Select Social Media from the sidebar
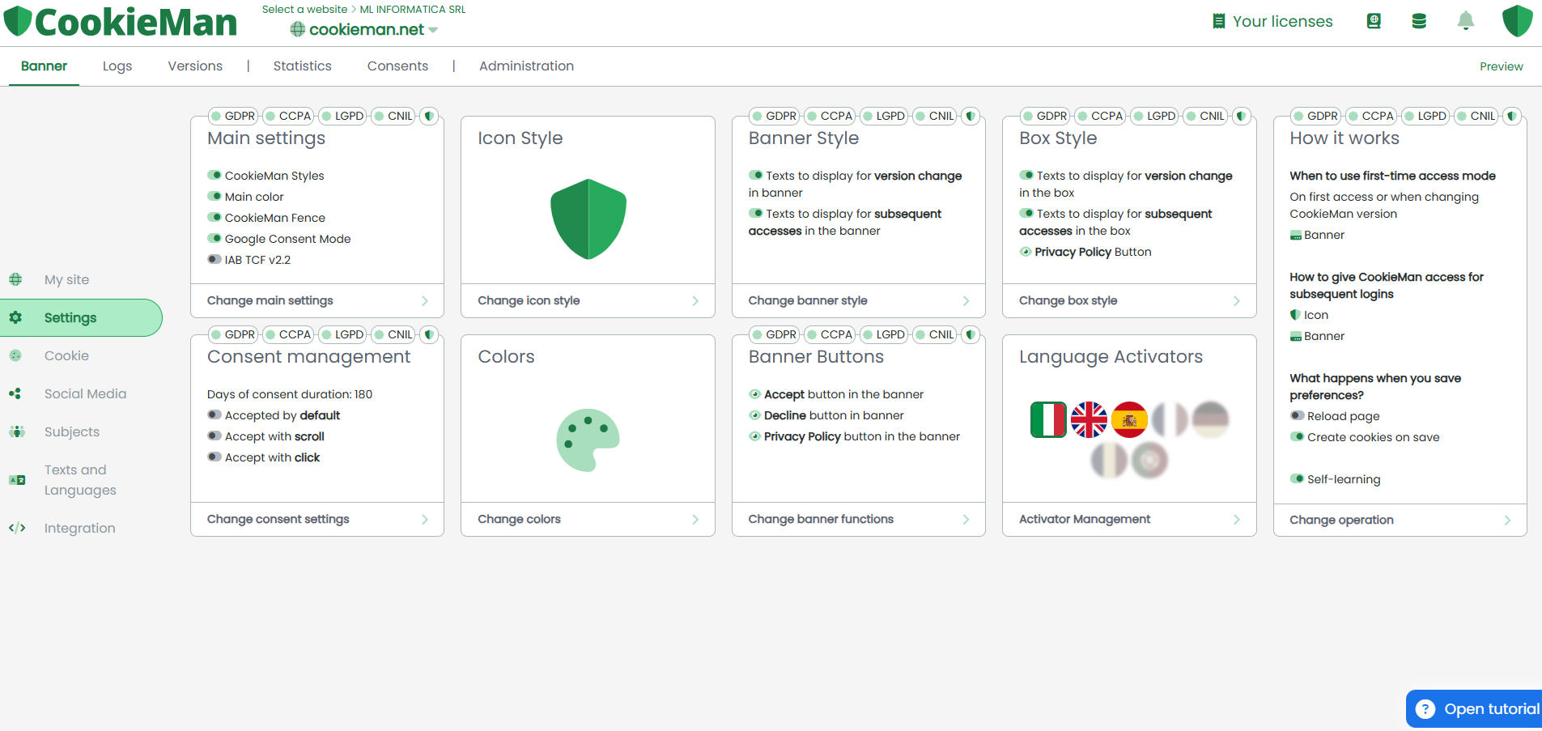 [84, 393]
